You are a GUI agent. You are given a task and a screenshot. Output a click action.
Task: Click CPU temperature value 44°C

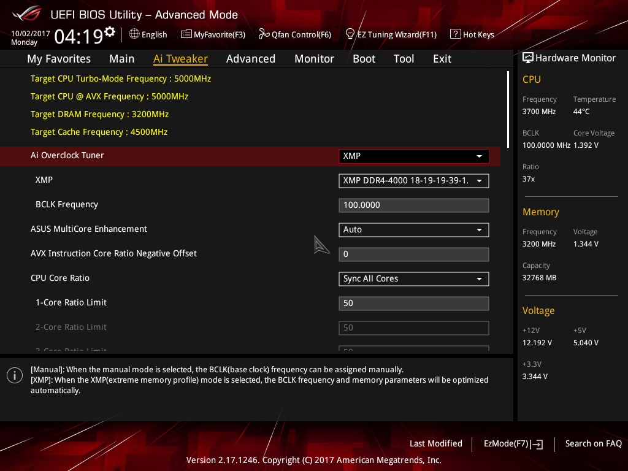point(581,112)
